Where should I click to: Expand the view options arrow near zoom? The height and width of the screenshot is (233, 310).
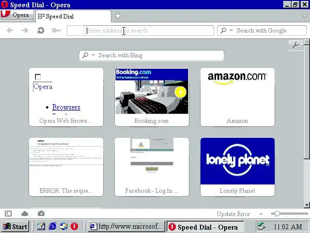coord(261,214)
